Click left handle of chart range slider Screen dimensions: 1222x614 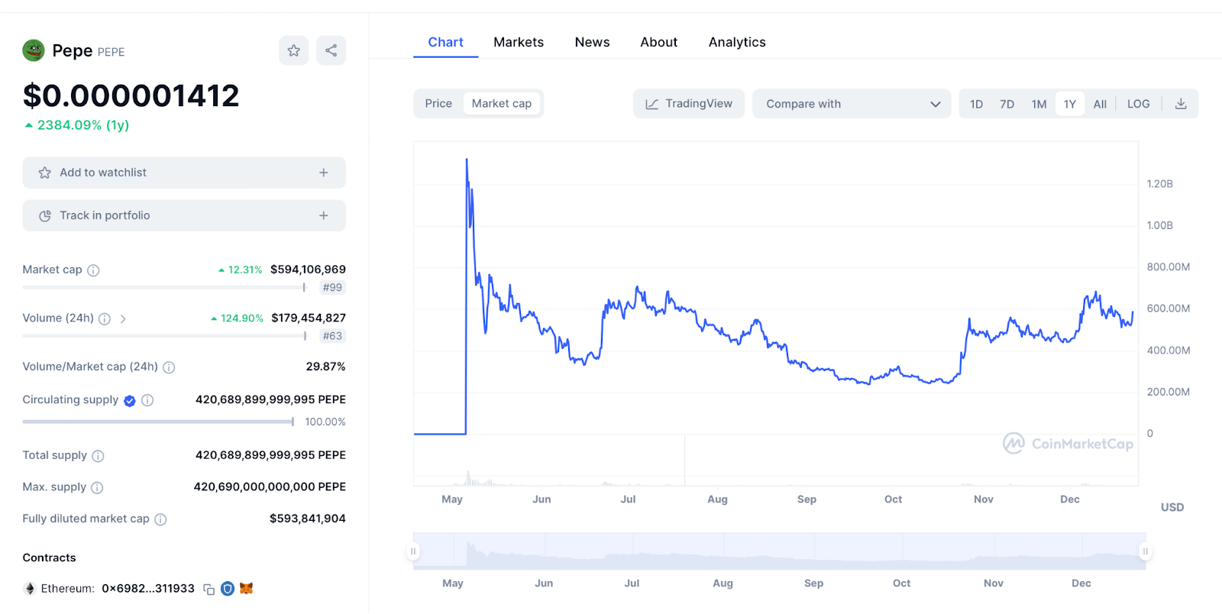point(413,551)
